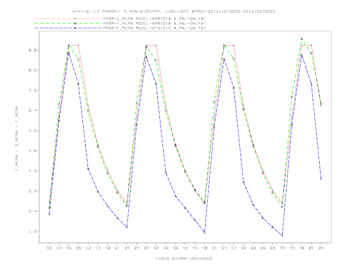Click the x-axis tick label 39
Screen dimensions: 350x270
[175, 248]
